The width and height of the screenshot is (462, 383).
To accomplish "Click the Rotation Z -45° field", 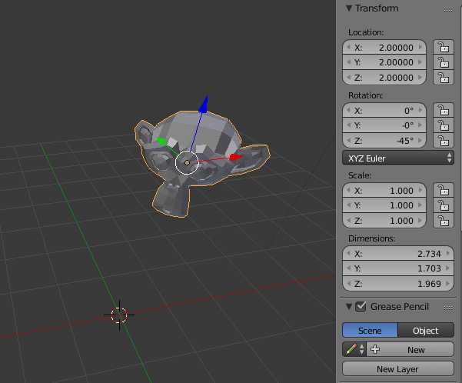I will [x=384, y=141].
